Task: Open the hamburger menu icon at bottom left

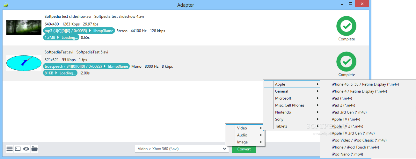Action: 10,149
